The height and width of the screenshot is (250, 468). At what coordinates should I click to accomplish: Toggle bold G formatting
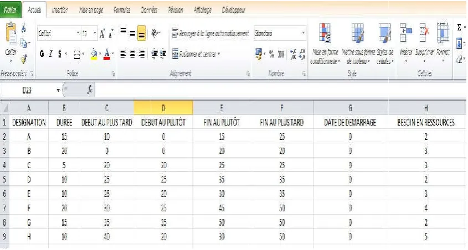42,54
